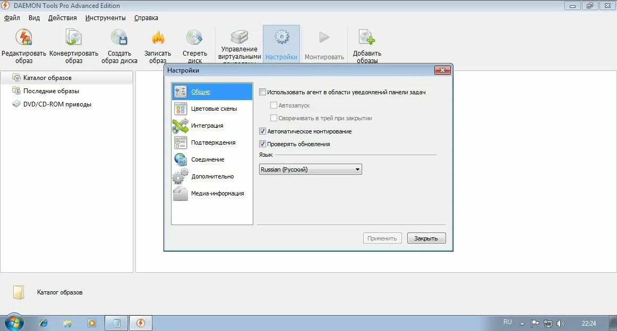Image resolution: width=617 pixels, height=331 pixels.
Task: Click the Последние образы tree icon
Action: [16, 91]
